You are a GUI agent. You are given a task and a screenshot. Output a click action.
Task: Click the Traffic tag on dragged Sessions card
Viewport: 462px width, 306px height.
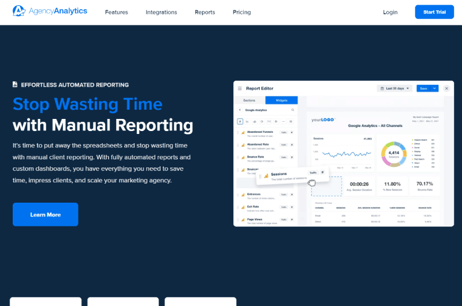pyautogui.click(x=313, y=173)
